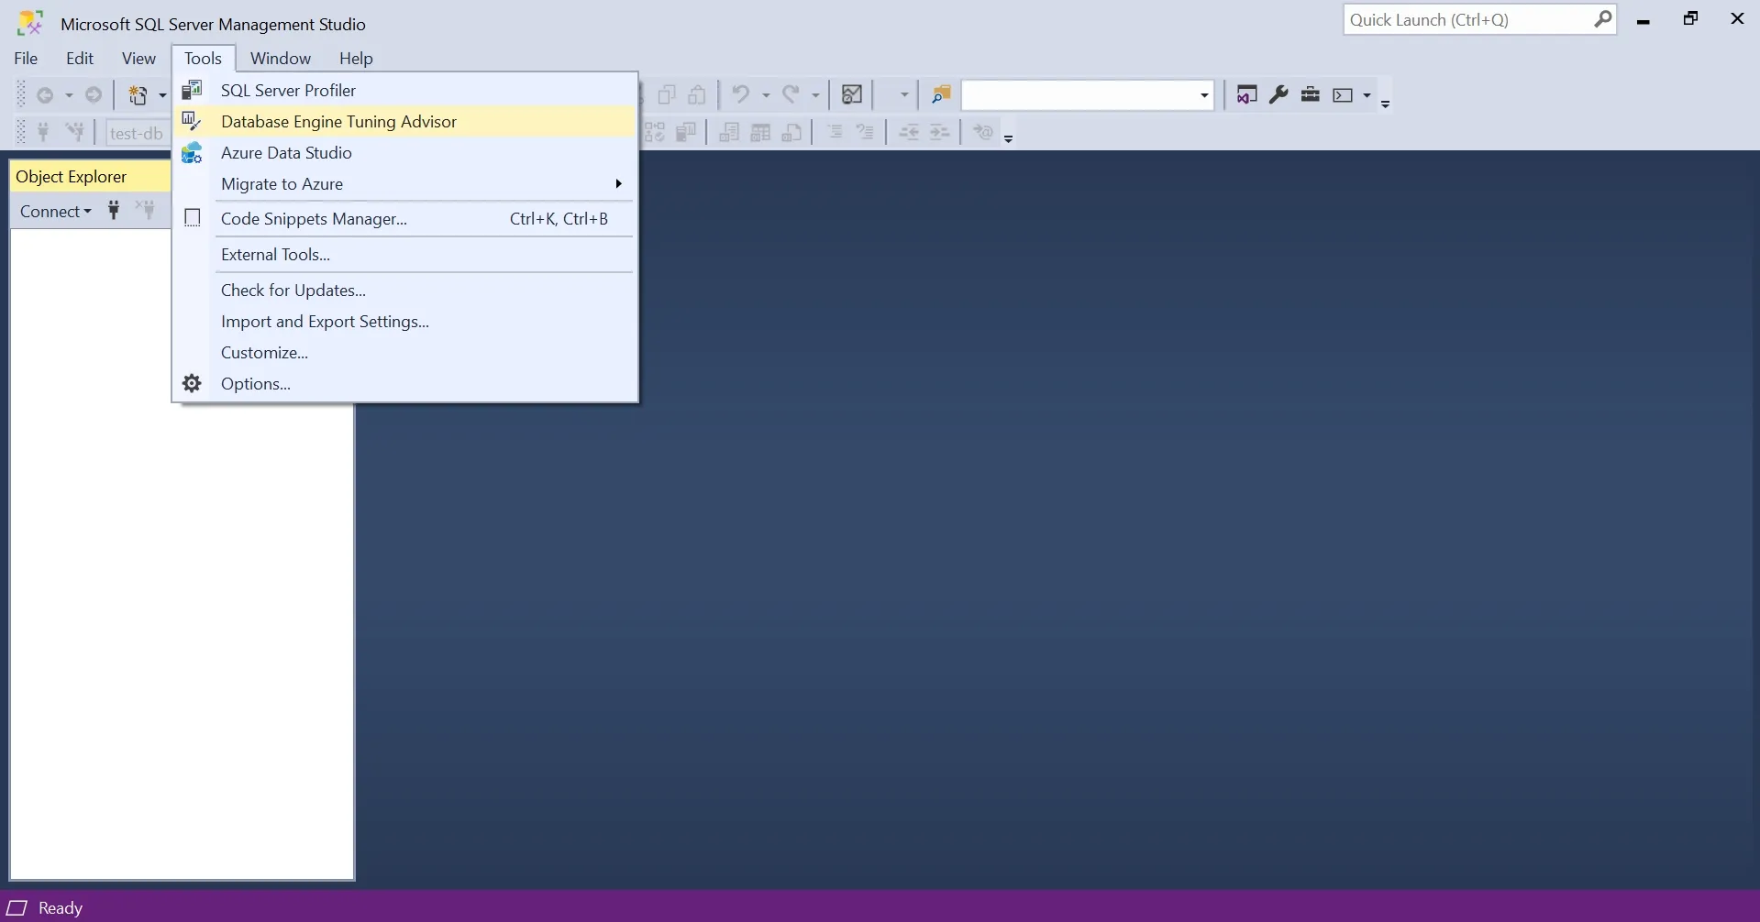The height and width of the screenshot is (922, 1760).
Task: Click the Change Connection icon in SQL toolbar
Action: (x=74, y=132)
